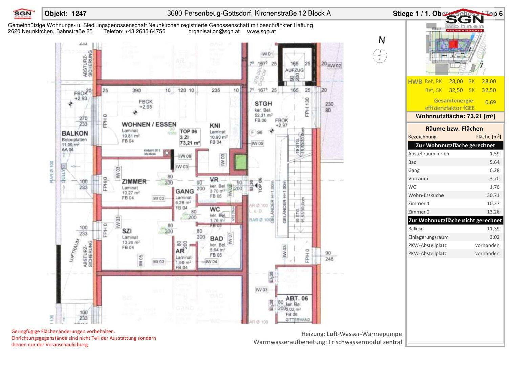Image resolution: width=517 pixels, height=365 pixels.
Task: Select the 'Warmwasseraufbereitung: Frischwassermodul zentral' footer text
Action: coord(328,342)
